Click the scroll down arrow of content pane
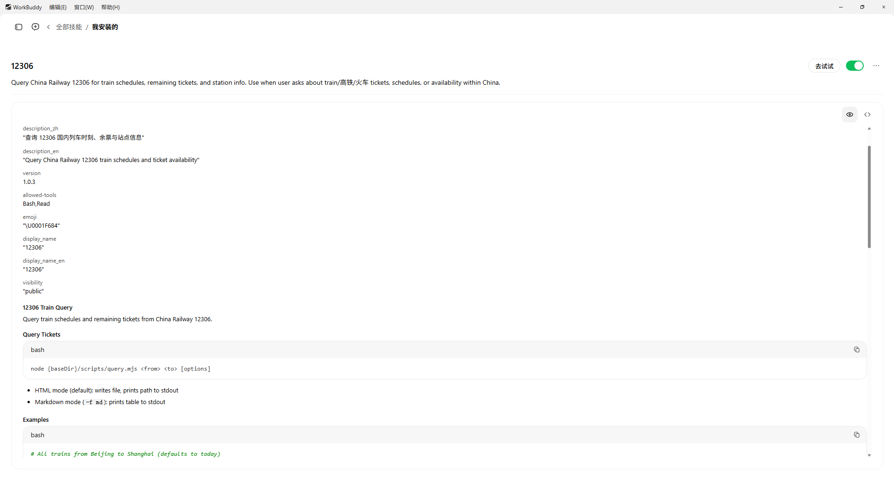The image size is (894, 480). pos(869,455)
